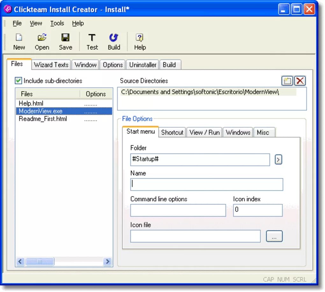Image resolution: width=325 pixels, height=292 pixels.
Task: Select Readme_First.html in the files list
Action: point(43,119)
